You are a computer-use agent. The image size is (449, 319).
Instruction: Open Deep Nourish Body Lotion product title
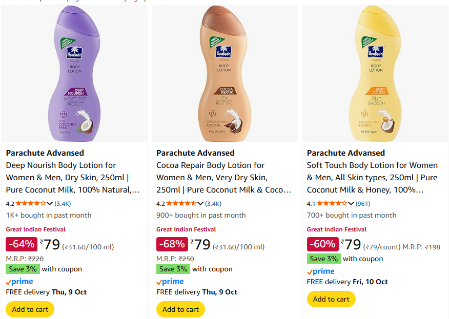pos(72,178)
